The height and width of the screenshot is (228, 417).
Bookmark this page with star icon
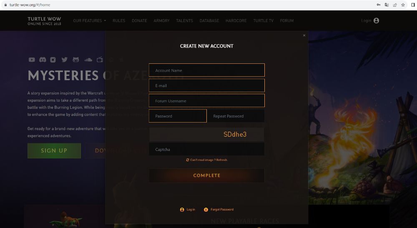click(x=403, y=5)
